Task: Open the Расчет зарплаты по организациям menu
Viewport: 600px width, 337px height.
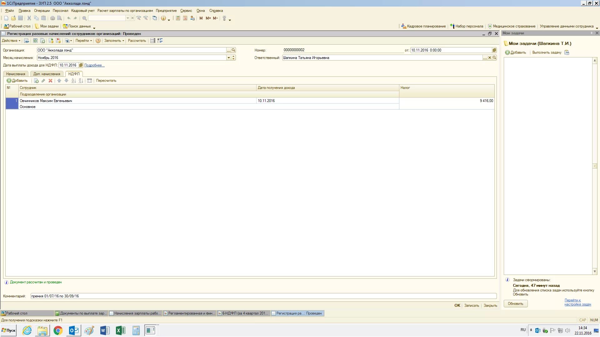Action: [x=125, y=11]
